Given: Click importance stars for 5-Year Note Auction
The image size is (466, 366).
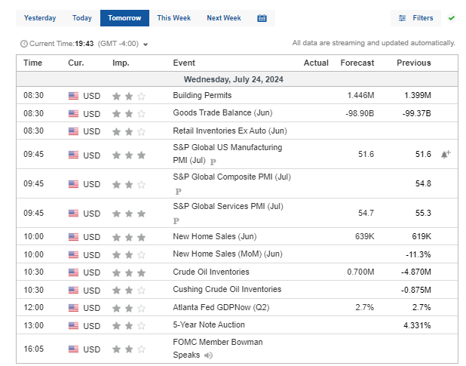Looking at the screenshot, I should [128, 326].
